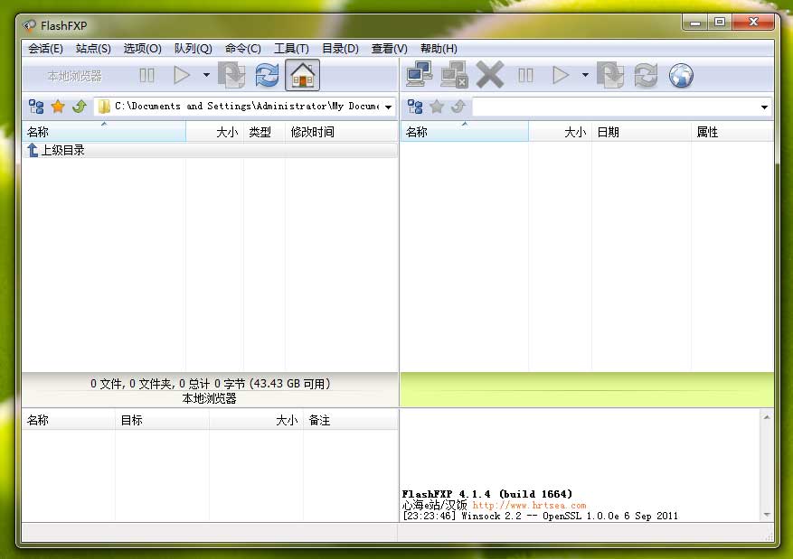Expand the remote path dropdown
This screenshot has height=559, width=793.
point(764,107)
